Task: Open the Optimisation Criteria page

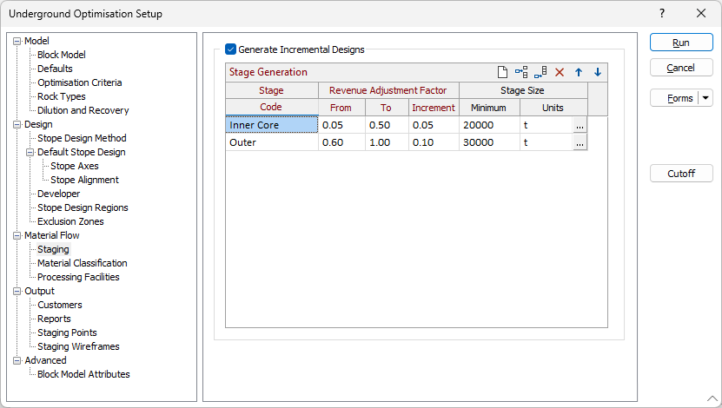Action: coord(80,82)
